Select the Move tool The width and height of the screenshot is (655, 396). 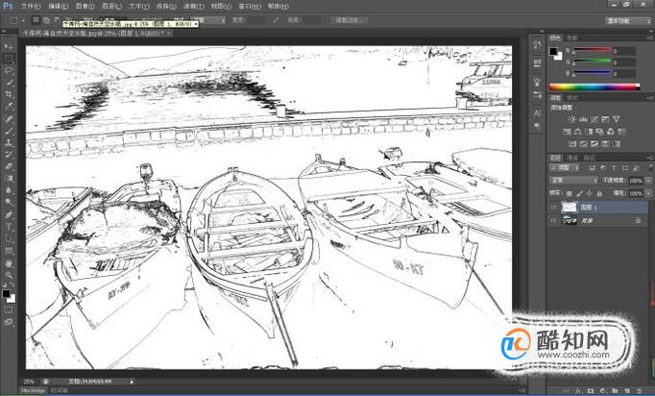[x=9, y=46]
